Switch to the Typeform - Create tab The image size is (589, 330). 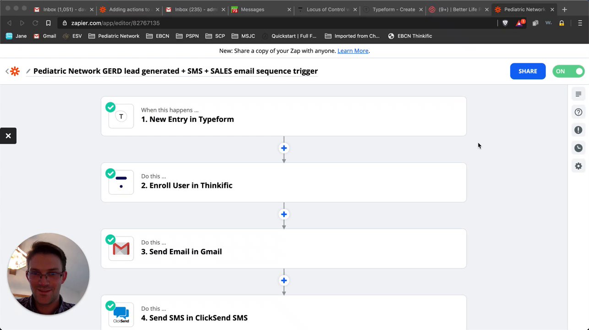[x=393, y=9]
